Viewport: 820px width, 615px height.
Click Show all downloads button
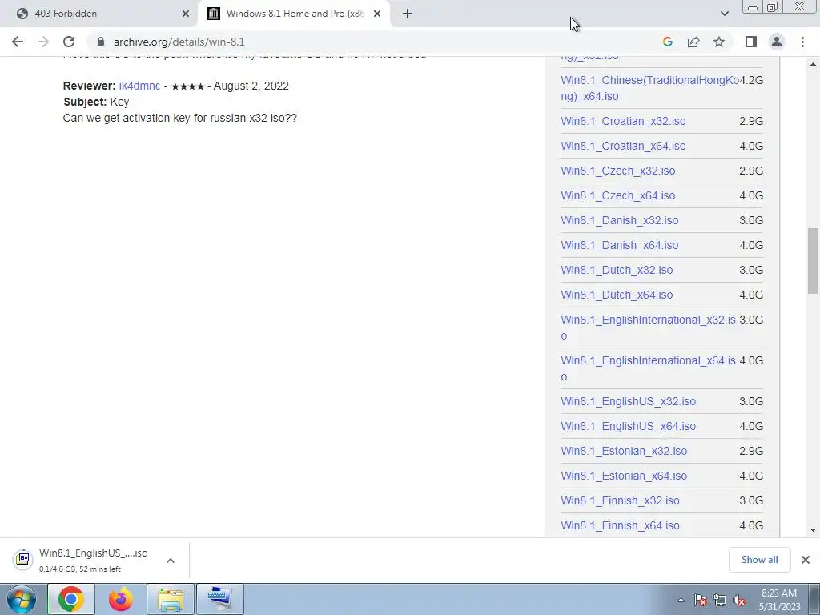tap(759, 560)
